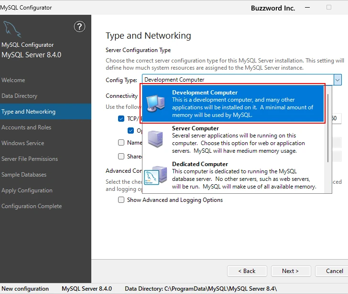Click the Server Configuration Type label
The width and height of the screenshot is (348, 294).
pyautogui.click(x=138, y=50)
